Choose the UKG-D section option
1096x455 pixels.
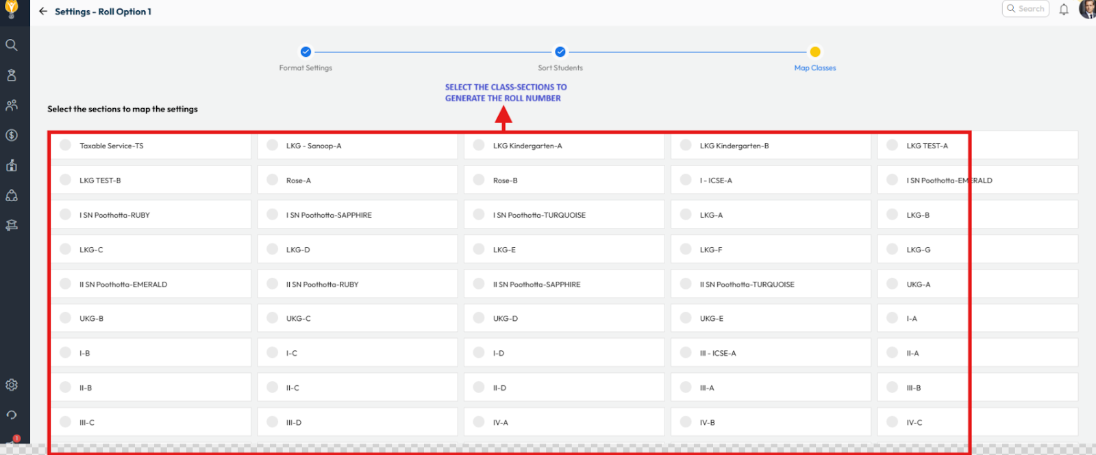click(480, 318)
